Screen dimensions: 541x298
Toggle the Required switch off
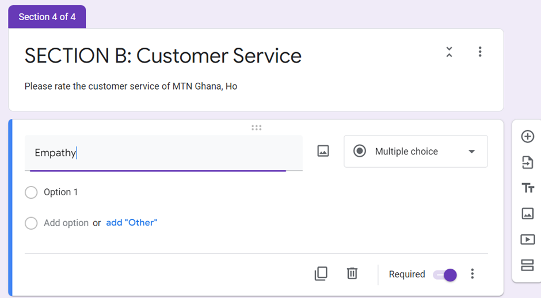445,275
